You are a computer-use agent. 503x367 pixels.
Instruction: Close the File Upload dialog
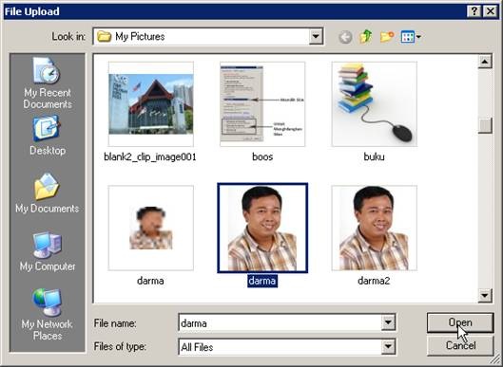pyautogui.click(x=491, y=11)
